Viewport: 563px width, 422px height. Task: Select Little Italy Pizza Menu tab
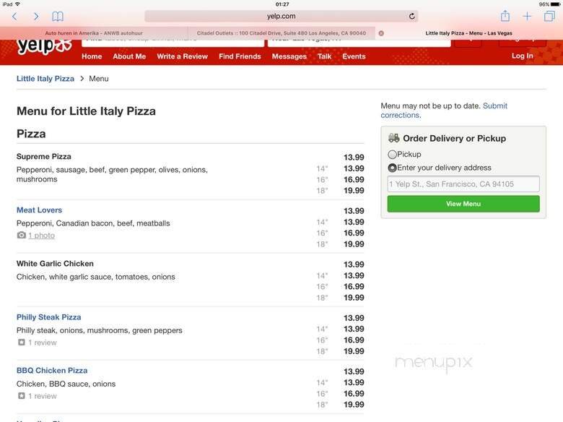click(468, 33)
